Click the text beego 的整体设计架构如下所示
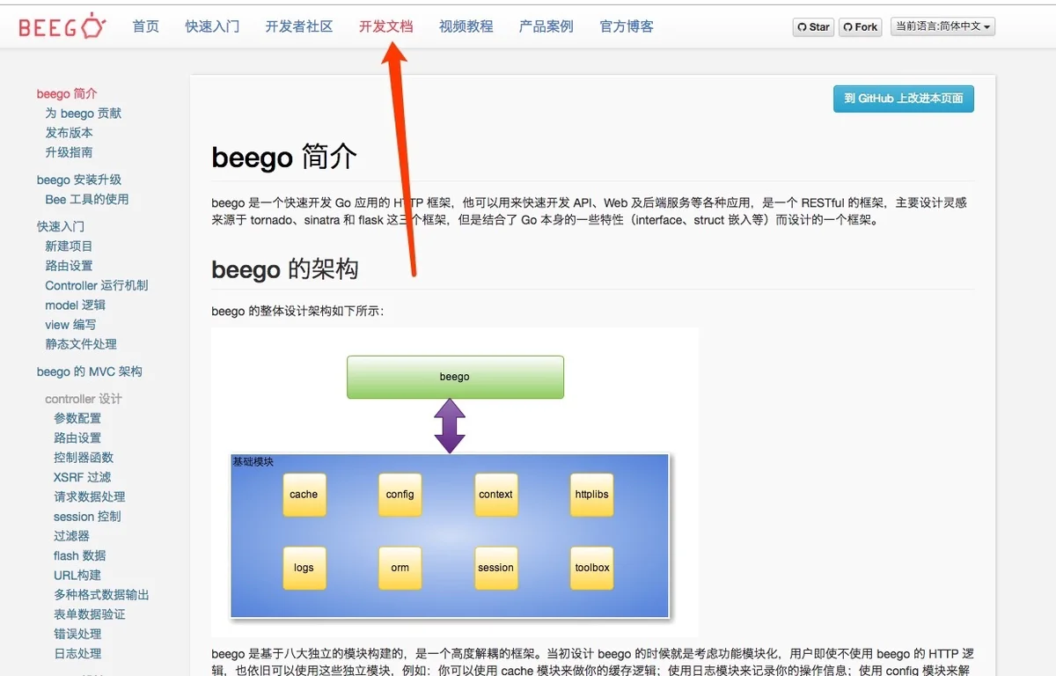Screen dimensions: 1056x676 (x=297, y=311)
